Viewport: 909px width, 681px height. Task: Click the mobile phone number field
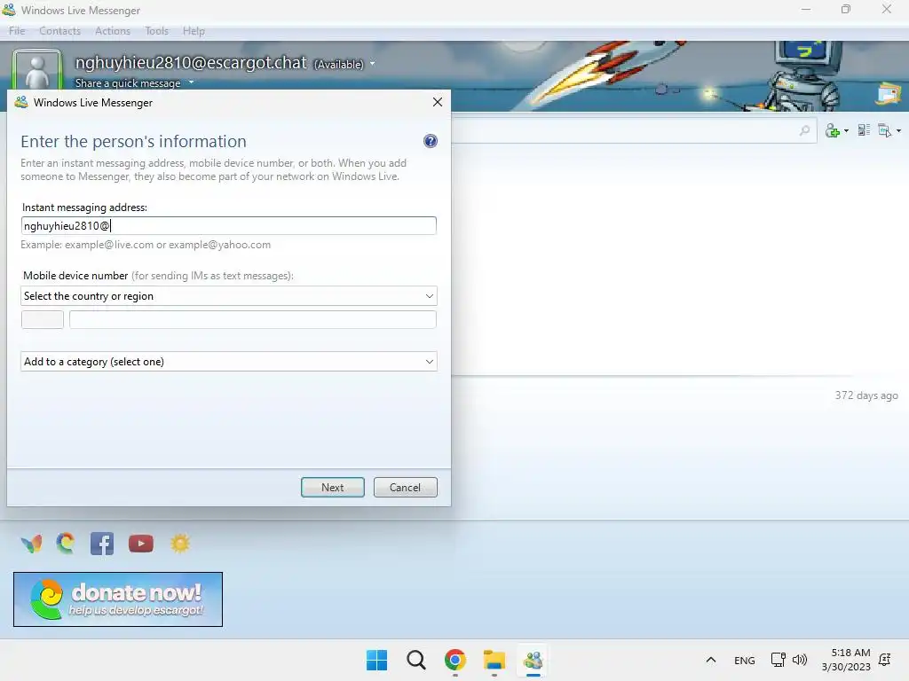tap(253, 319)
